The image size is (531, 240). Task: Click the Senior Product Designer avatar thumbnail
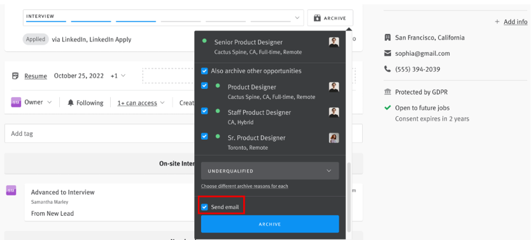click(x=334, y=42)
